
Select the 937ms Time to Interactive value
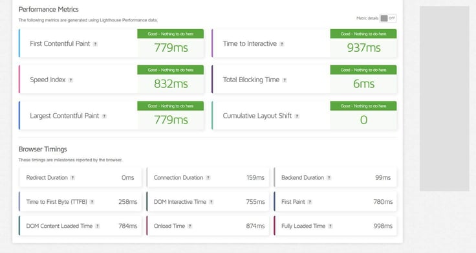[x=363, y=48]
